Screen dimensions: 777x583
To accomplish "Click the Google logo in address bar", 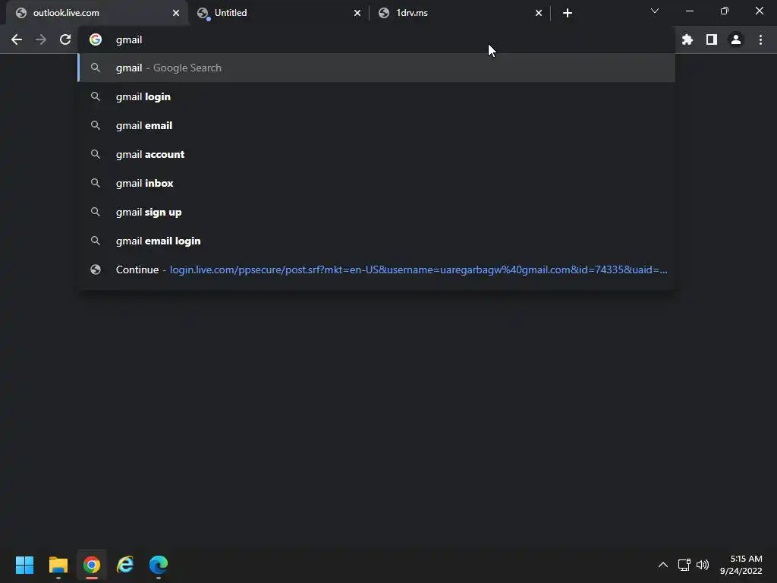I will [x=96, y=39].
